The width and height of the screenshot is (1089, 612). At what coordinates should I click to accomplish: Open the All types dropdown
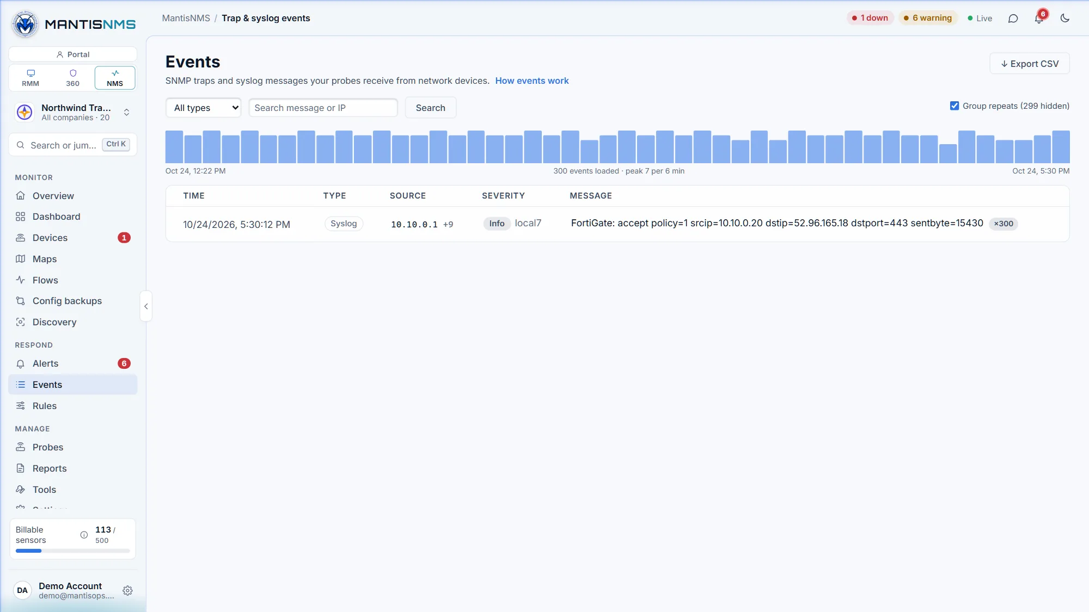203,108
